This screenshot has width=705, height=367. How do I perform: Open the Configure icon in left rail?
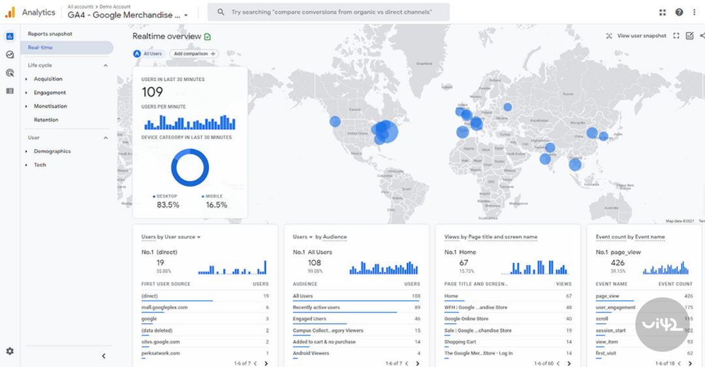(10, 91)
